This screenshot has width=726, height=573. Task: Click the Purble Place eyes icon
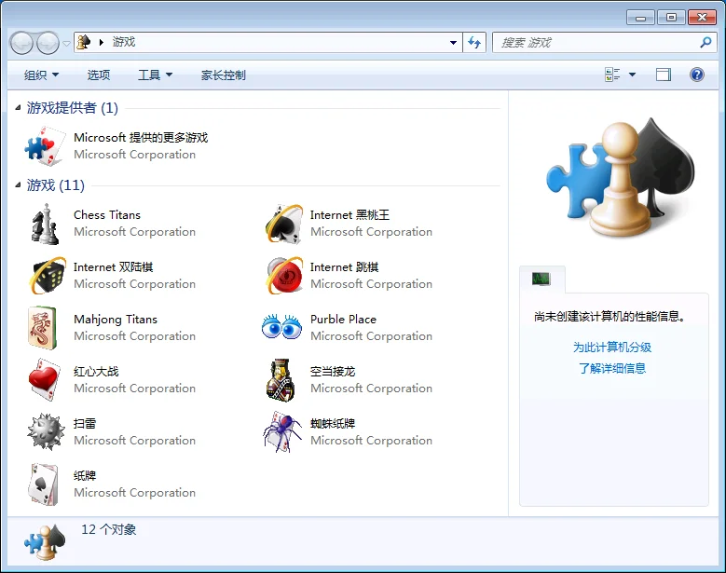click(281, 328)
